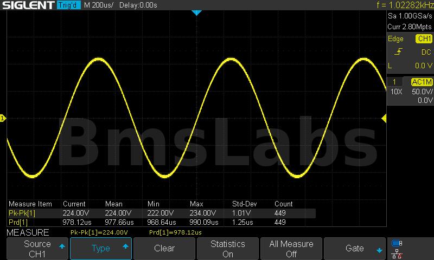Click the trigger level 0.0 V value
The width and height of the screenshot is (434, 260).
pos(424,66)
